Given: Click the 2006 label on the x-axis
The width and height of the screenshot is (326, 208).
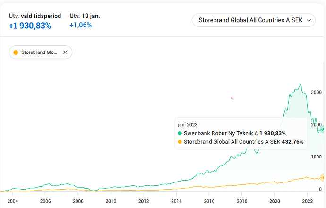Looking at the screenshot, I should point(45,201).
